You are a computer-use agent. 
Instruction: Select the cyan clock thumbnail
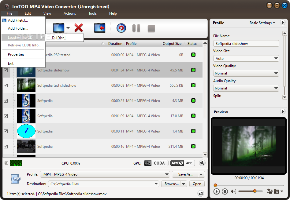(26, 131)
